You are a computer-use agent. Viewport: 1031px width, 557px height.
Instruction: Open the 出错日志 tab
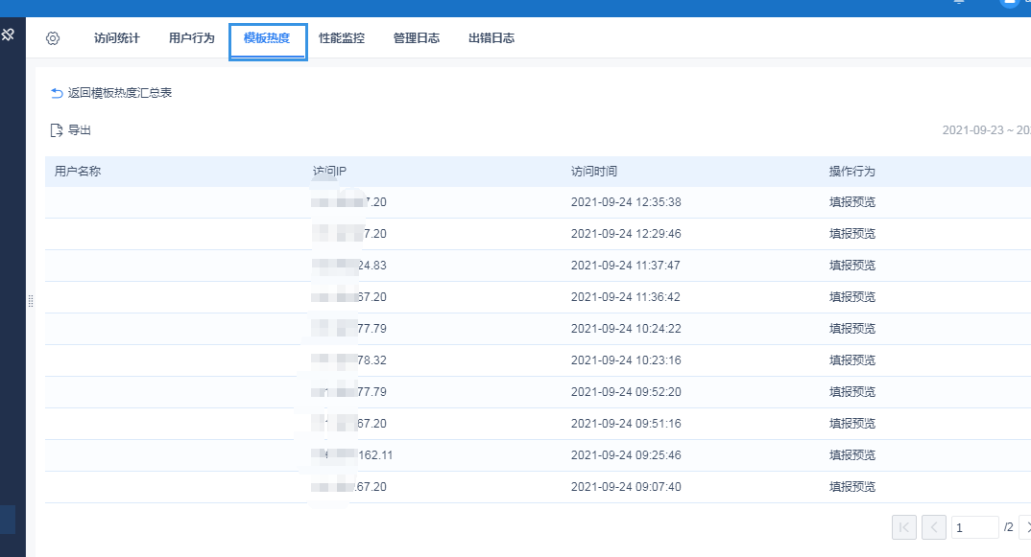[492, 38]
